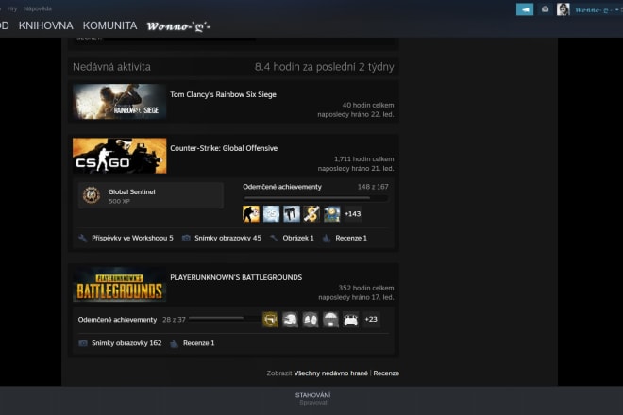Open the Global Sentinel badge
The width and height of the screenshot is (623, 415).
coord(151,195)
